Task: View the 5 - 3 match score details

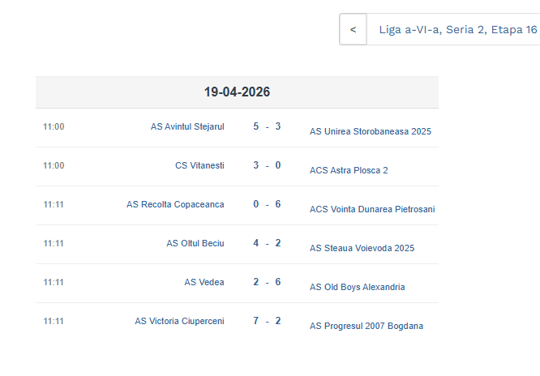Action: [x=267, y=126]
